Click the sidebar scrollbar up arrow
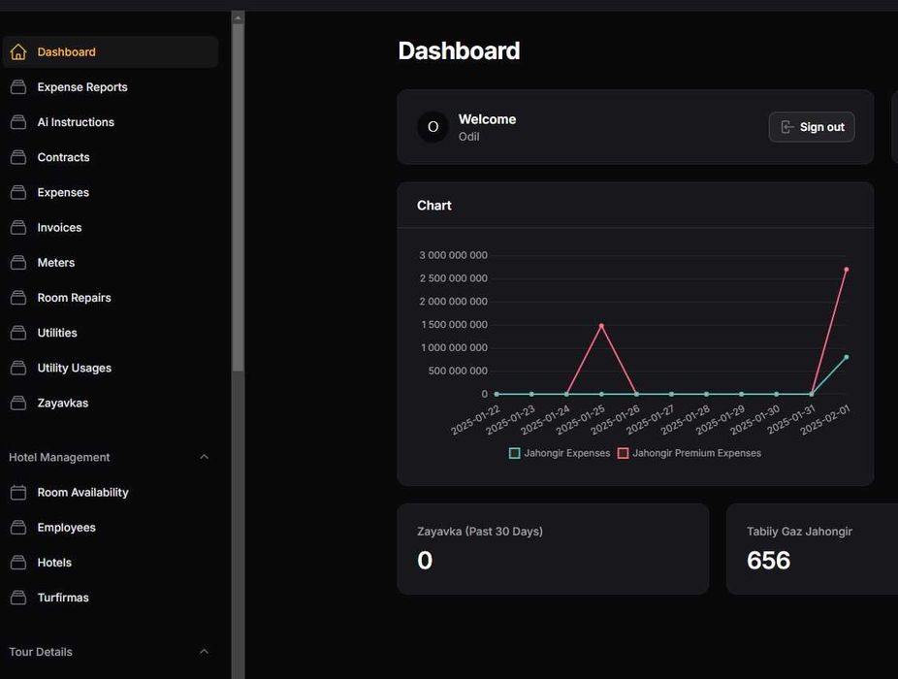898x679 pixels. coord(238,17)
